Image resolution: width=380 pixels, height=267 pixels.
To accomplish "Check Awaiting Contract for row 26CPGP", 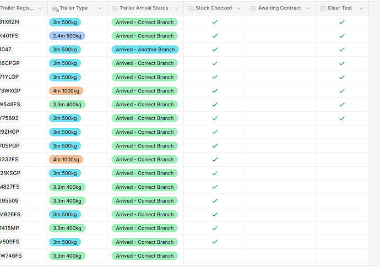I will click(x=281, y=63).
